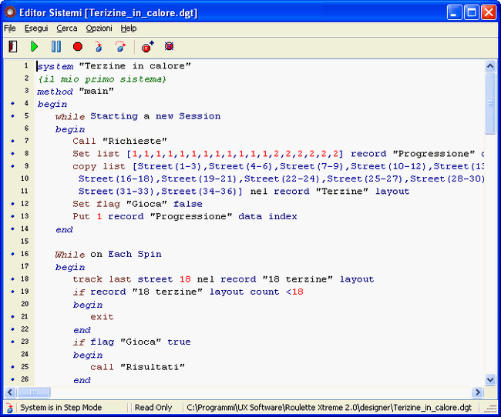
Task: Toggle breakpoint dot on line 21
Action: point(13,316)
